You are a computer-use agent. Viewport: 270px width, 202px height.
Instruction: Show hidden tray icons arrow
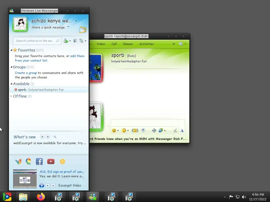click(x=225, y=197)
